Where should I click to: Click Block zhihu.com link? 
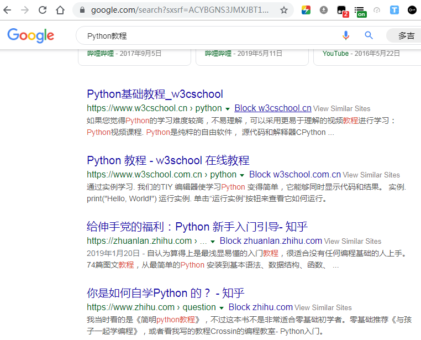point(260,307)
